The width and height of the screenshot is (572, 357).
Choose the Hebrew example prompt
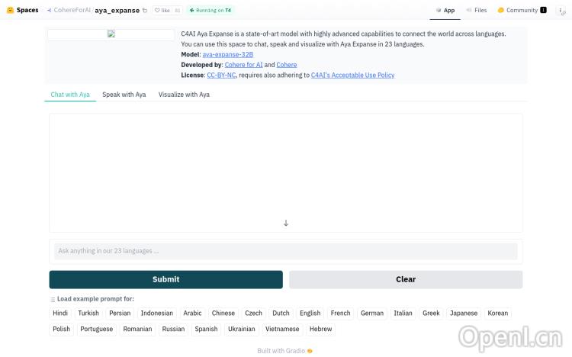click(320, 330)
